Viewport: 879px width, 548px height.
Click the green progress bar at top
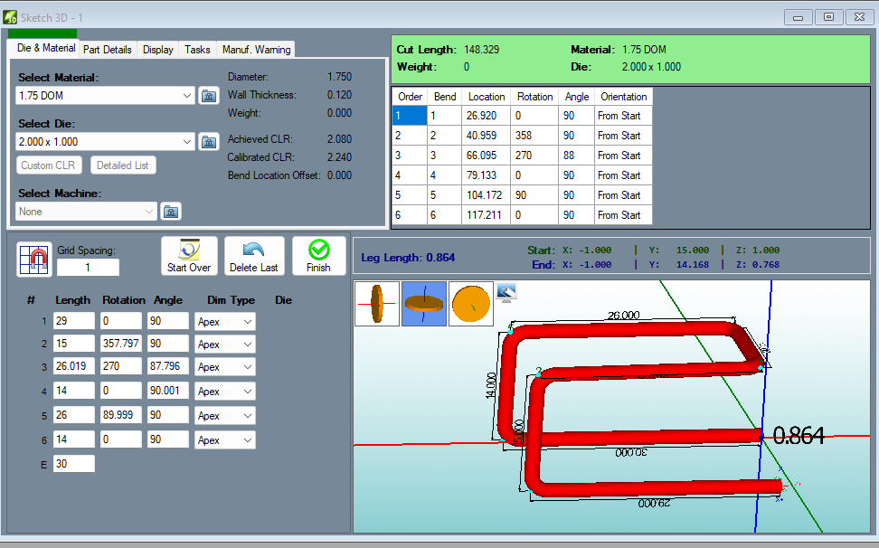pos(43,33)
